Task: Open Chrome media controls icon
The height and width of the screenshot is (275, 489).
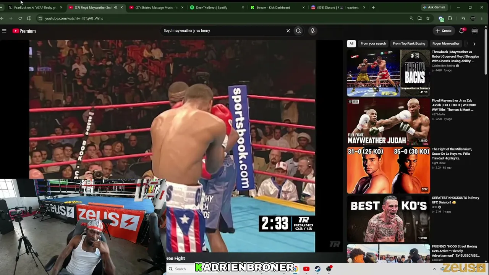Action: click(x=463, y=18)
